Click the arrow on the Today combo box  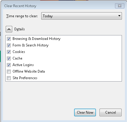119,16
